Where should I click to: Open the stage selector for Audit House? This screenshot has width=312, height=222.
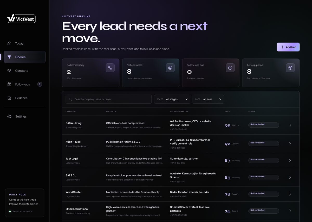point(264,144)
